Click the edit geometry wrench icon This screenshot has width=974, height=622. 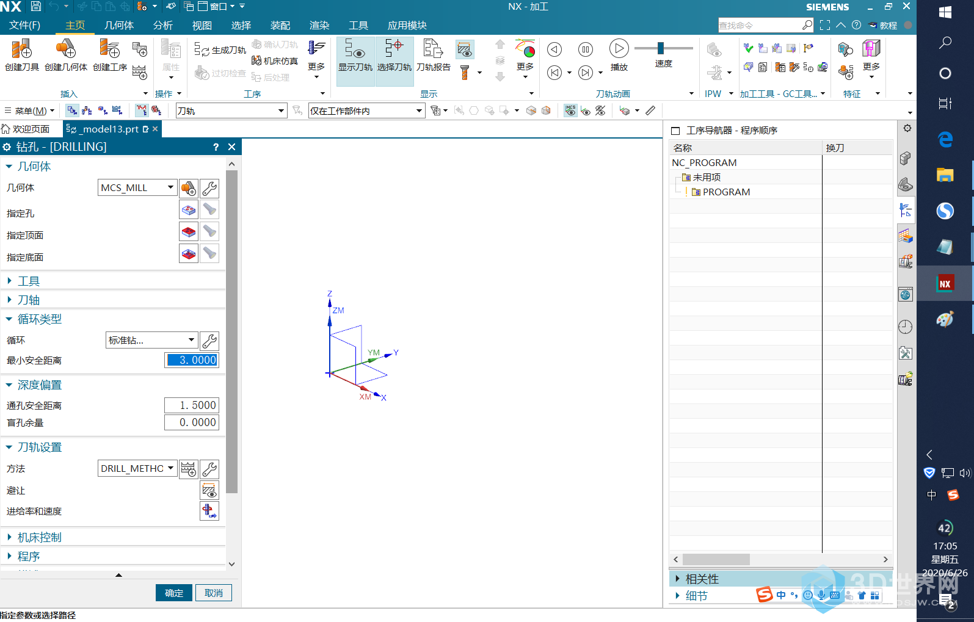coord(209,188)
